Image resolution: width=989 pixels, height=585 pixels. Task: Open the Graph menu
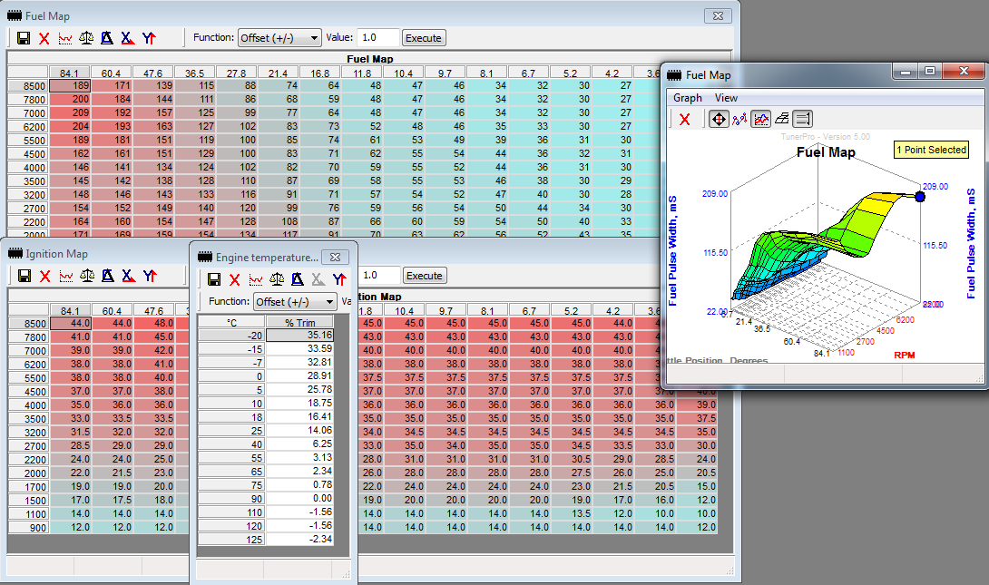coord(687,98)
